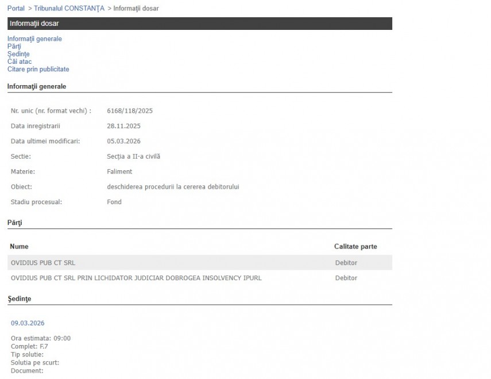
Task: Click the bold Ședințe section heading
Action: click(x=19, y=299)
